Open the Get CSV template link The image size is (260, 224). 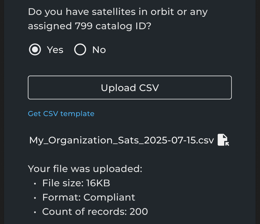(x=61, y=114)
